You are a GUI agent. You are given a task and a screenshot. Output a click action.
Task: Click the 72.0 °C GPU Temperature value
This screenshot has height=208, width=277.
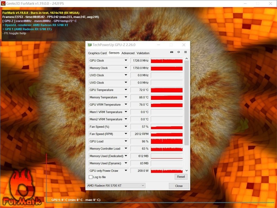(140, 90)
